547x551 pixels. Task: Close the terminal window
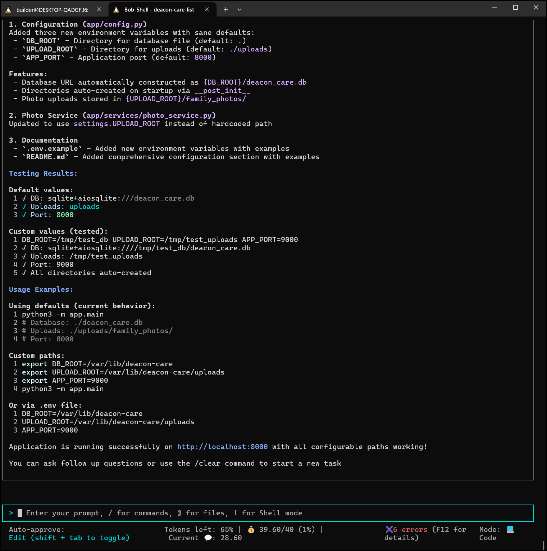[536, 7]
